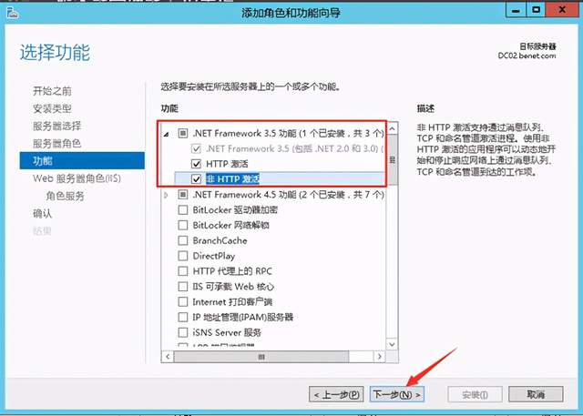Click the wizard icon in title bar
Screen dimensions: 583x416
click(x=13, y=14)
